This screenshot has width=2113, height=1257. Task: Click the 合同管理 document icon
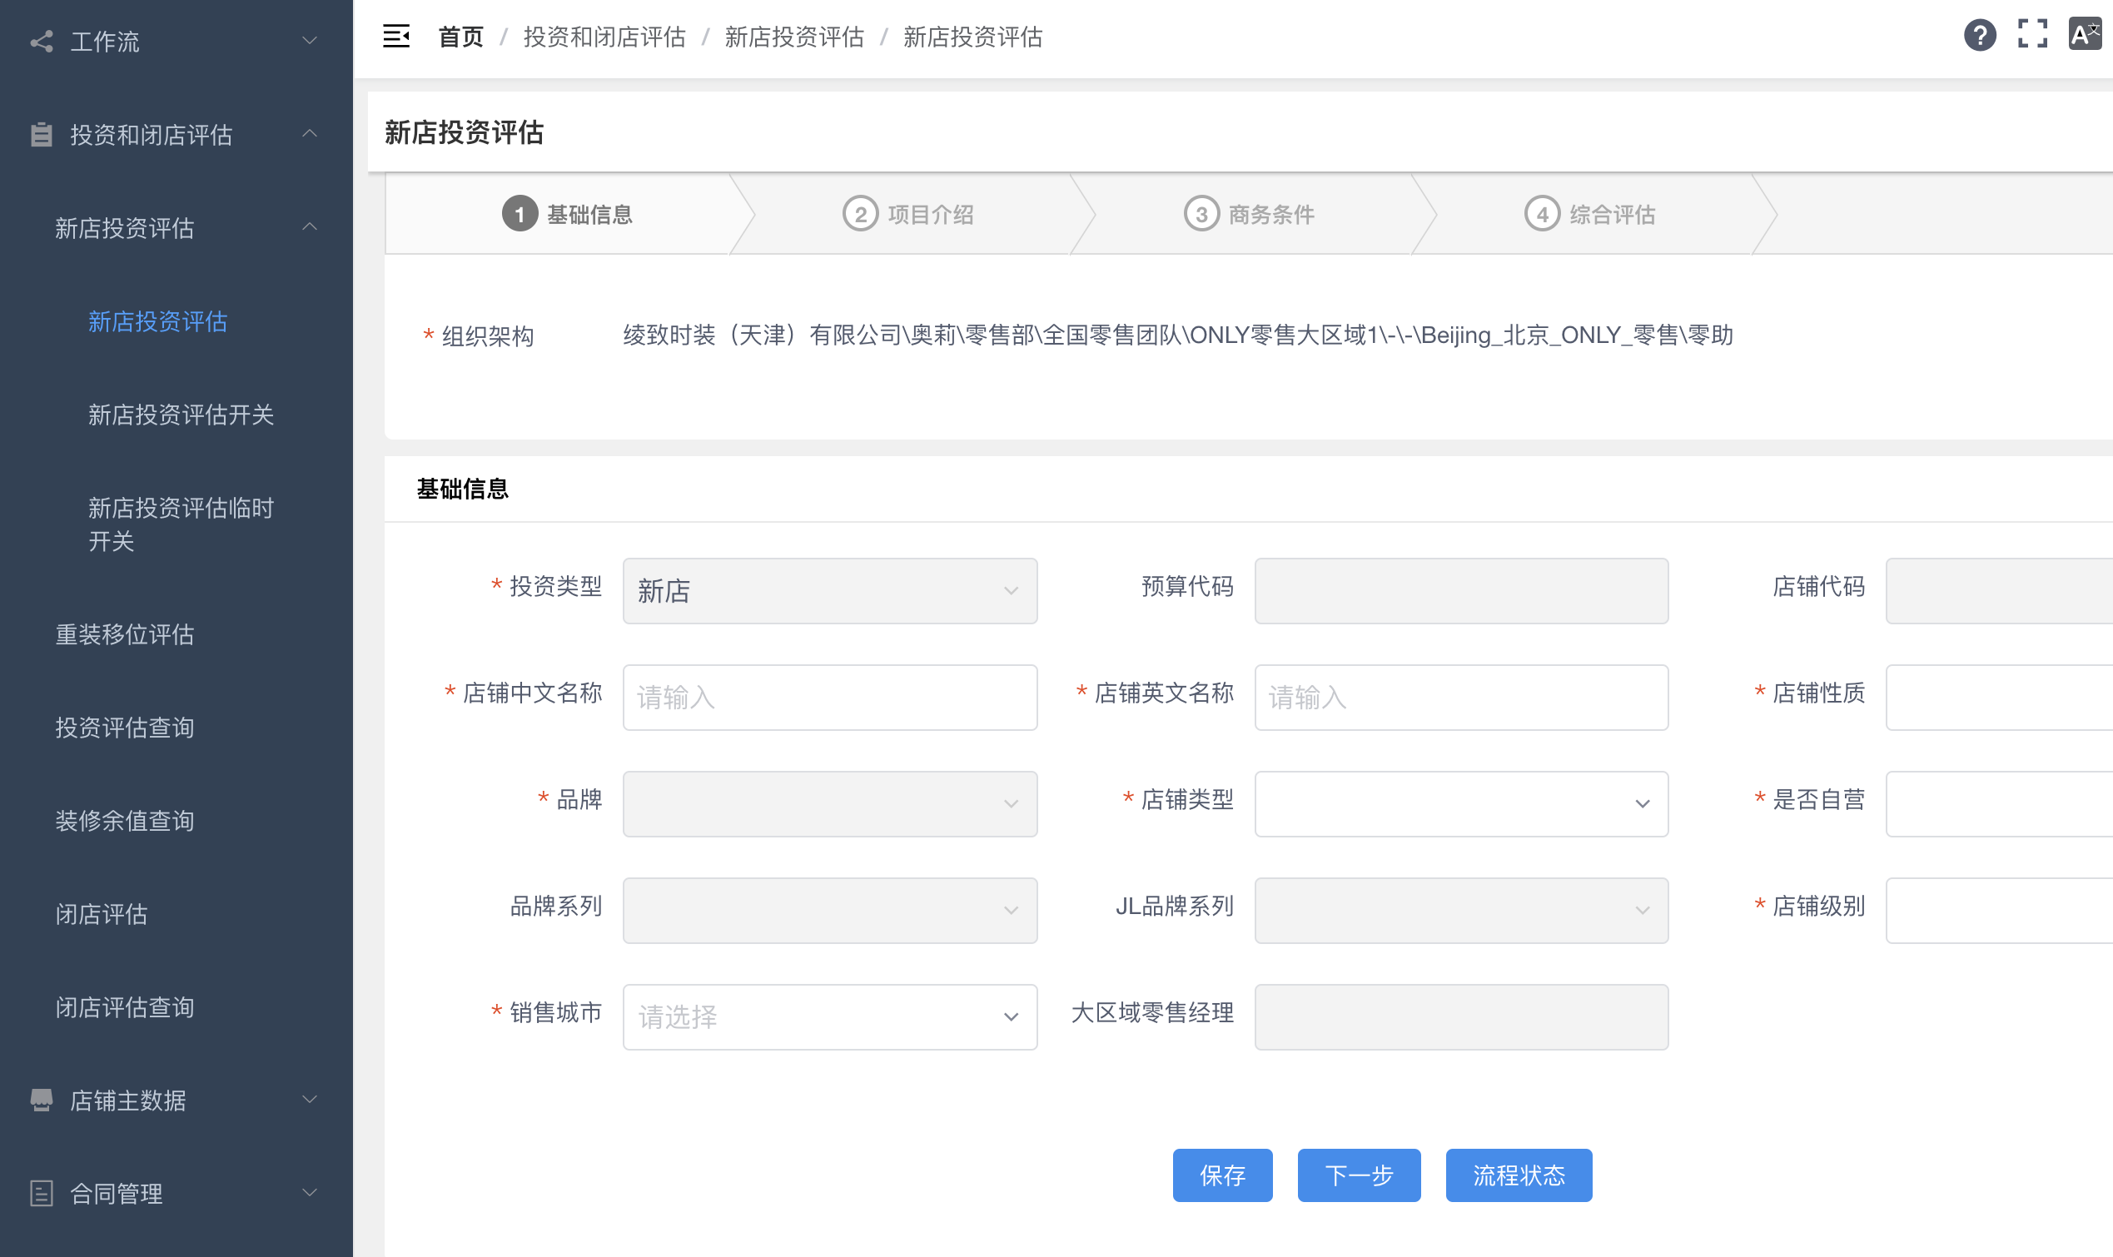click(x=42, y=1194)
